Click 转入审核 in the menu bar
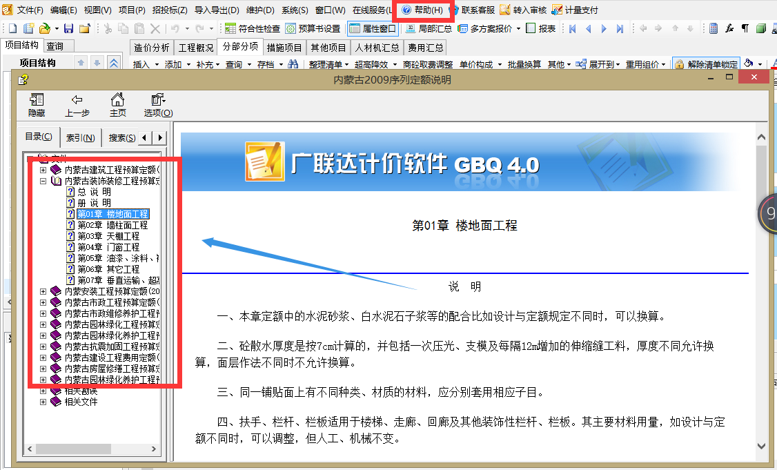 (x=524, y=10)
